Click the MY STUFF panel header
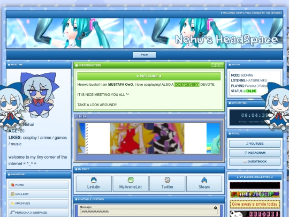 coord(149,169)
